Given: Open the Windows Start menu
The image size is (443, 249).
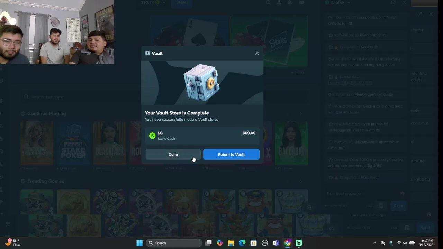Looking at the screenshot, I should pyautogui.click(x=139, y=243).
